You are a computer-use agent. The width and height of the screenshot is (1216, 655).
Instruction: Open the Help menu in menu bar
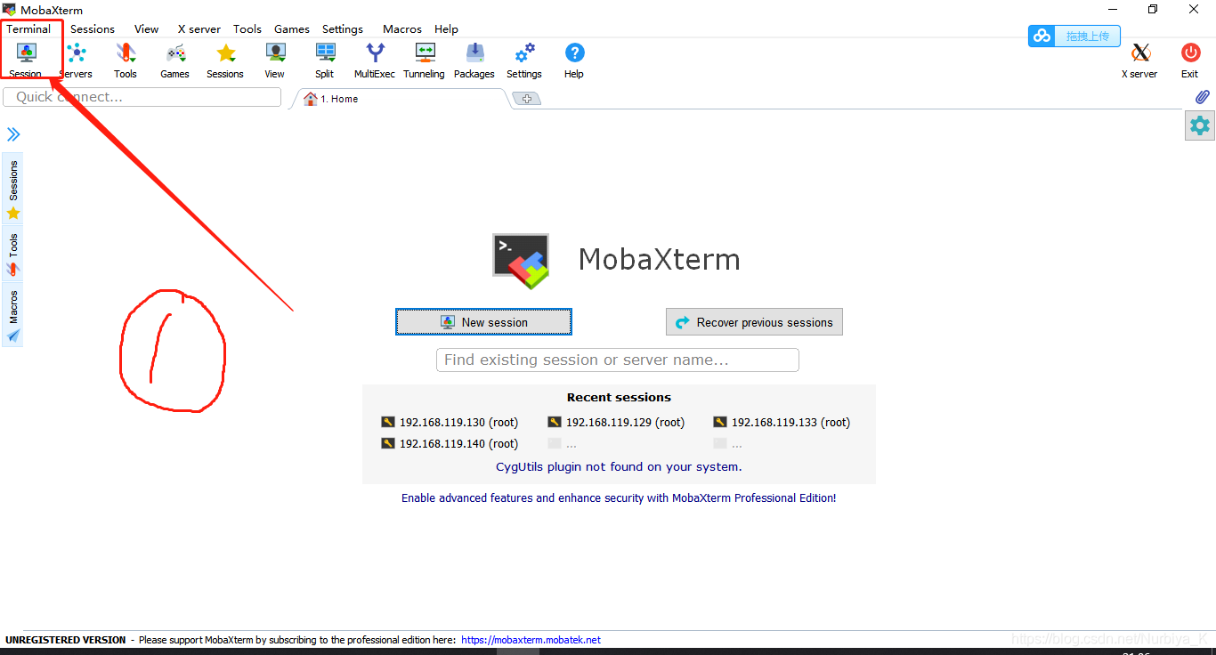[447, 28]
